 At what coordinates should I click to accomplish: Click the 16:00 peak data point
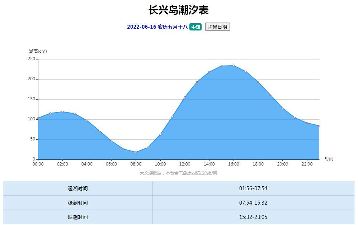[234, 66]
